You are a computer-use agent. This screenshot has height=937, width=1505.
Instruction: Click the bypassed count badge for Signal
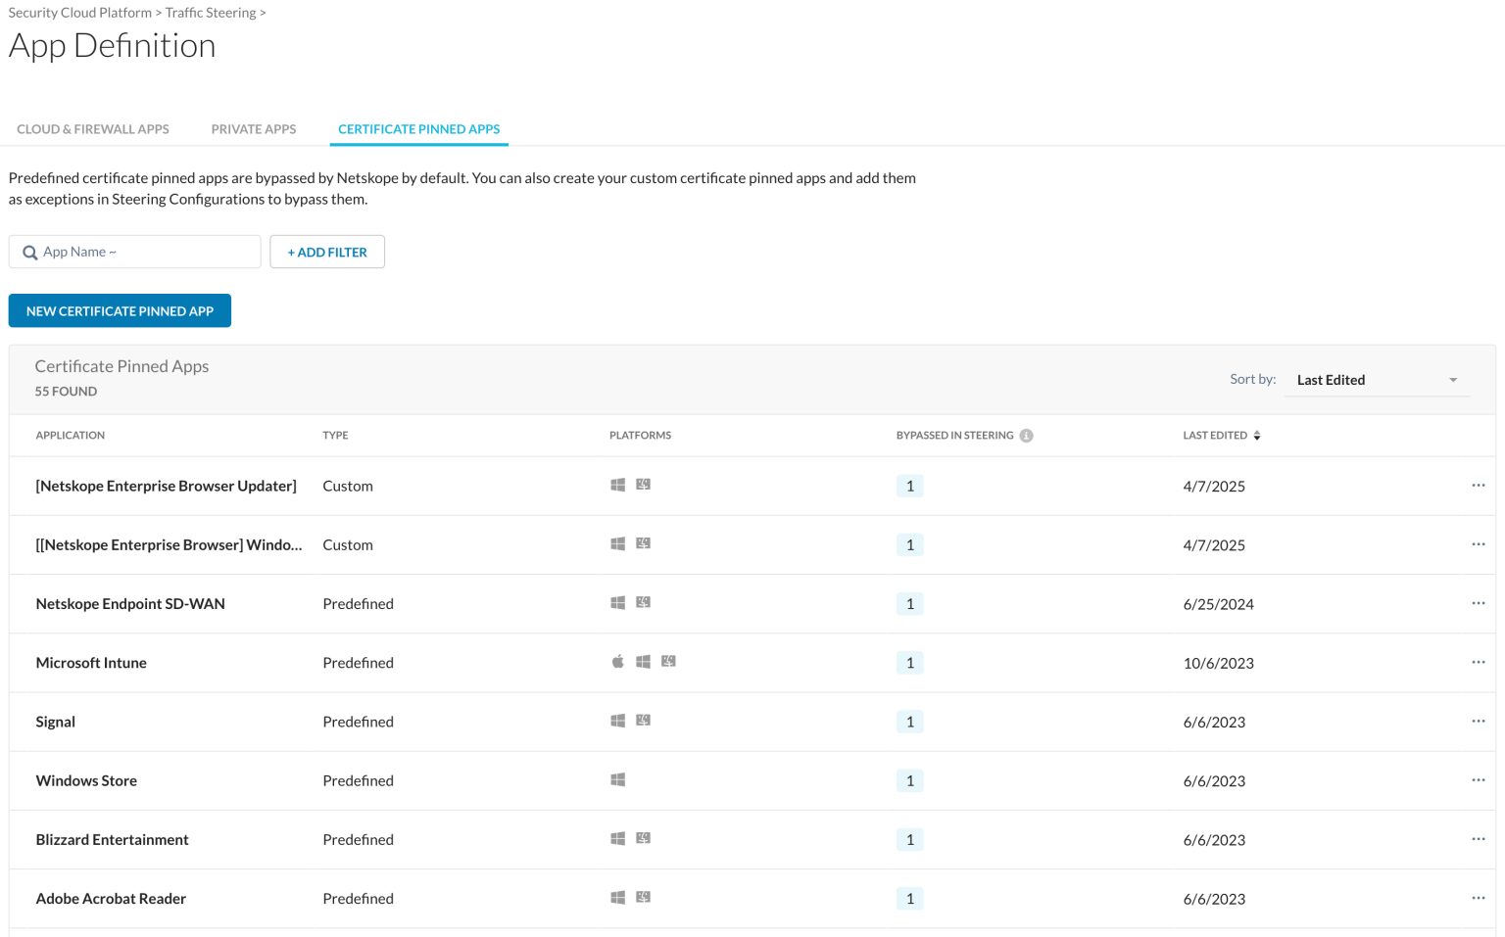click(910, 722)
